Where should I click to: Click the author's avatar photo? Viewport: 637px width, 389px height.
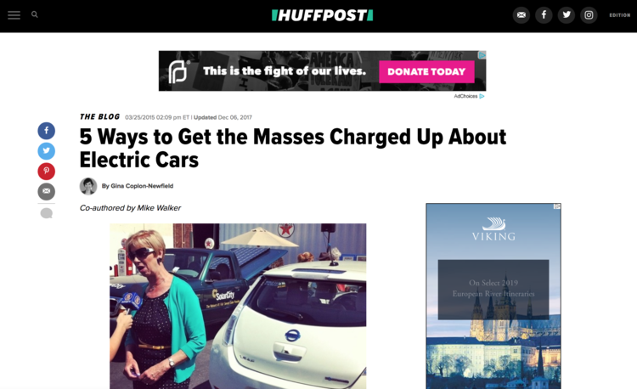pos(88,186)
